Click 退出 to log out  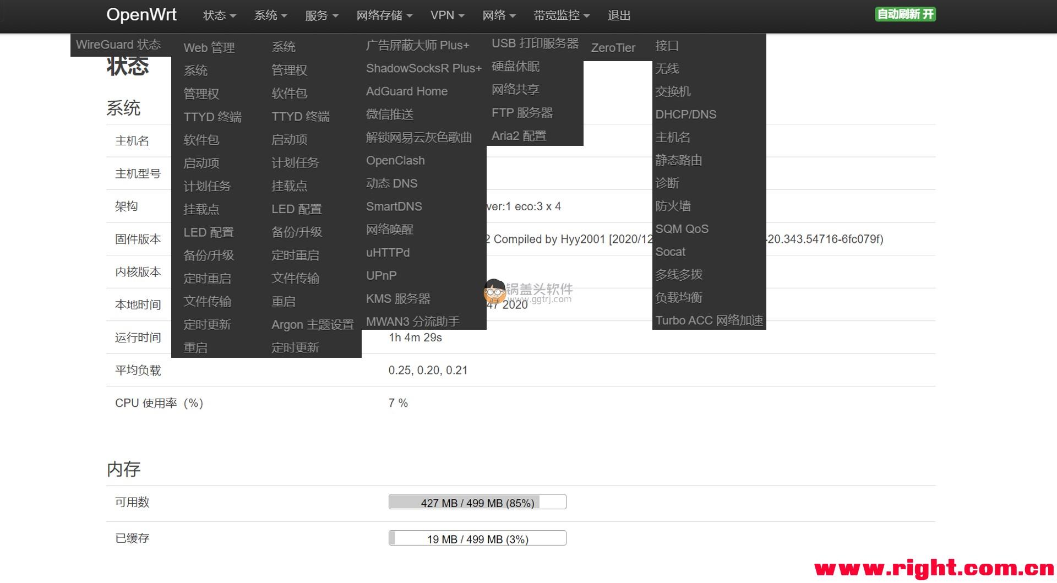point(619,15)
